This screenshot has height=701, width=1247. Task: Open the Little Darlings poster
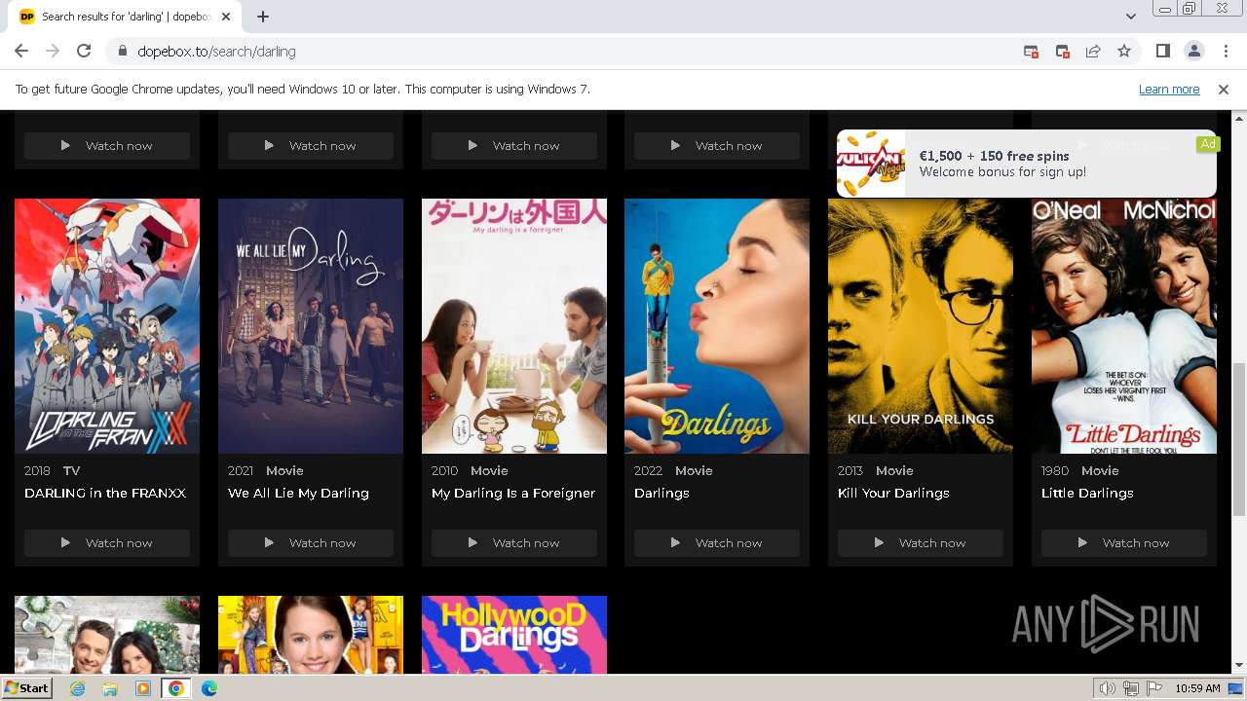point(1124,326)
